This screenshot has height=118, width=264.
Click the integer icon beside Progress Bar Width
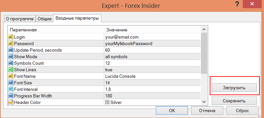[11, 96]
